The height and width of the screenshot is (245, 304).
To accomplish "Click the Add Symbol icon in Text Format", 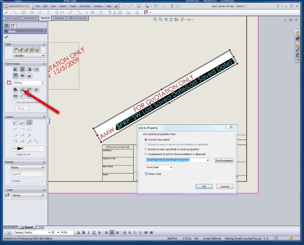I will pos(29,90).
